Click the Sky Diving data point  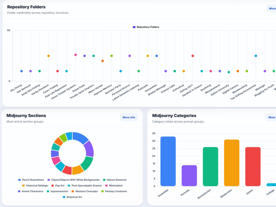[22, 71]
